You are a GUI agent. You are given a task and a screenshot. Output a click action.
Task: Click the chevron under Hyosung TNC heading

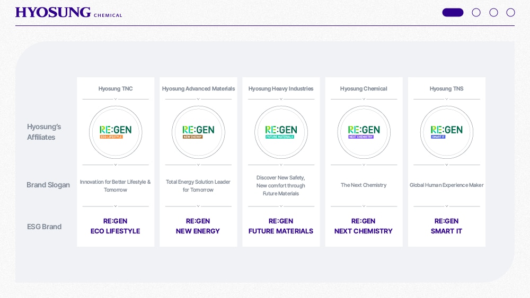click(x=116, y=99)
